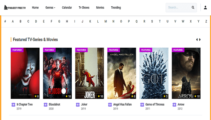Click FEATURED badge on Arrow poster
This screenshot has height=120, width=211.
(x=178, y=50)
